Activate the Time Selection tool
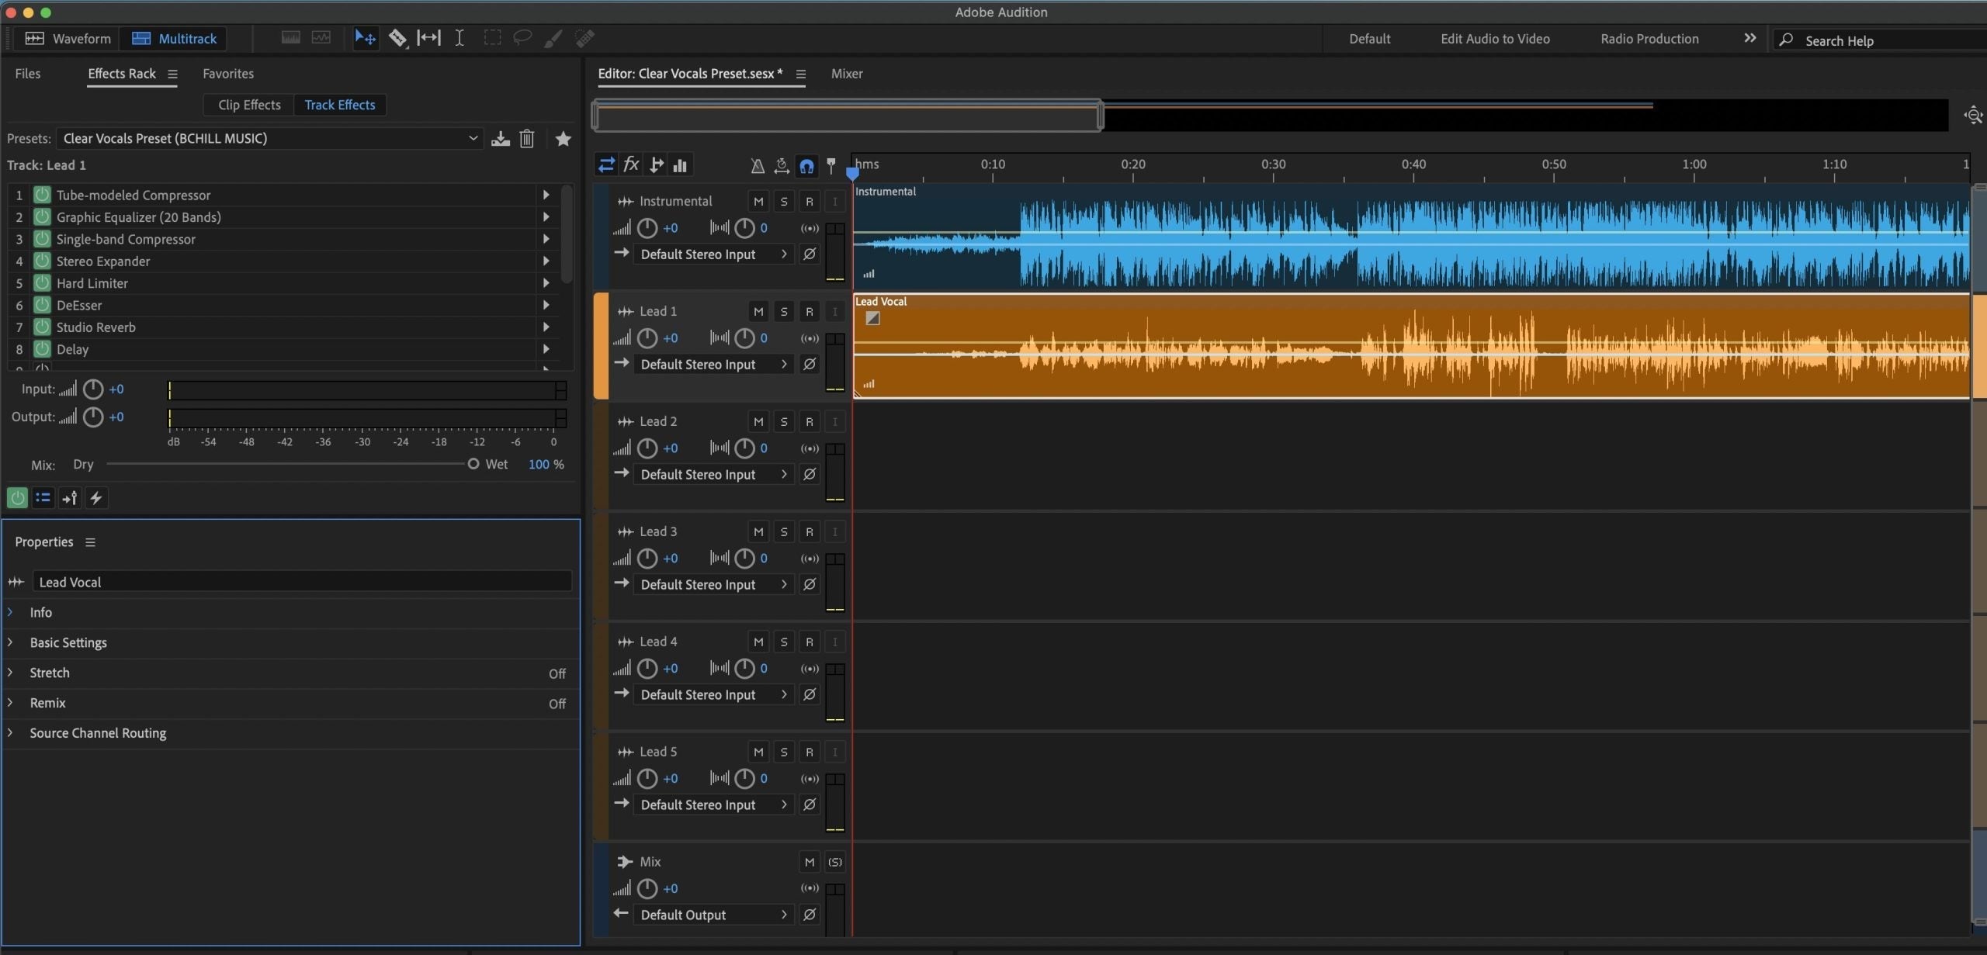1987x955 pixels. [459, 37]
